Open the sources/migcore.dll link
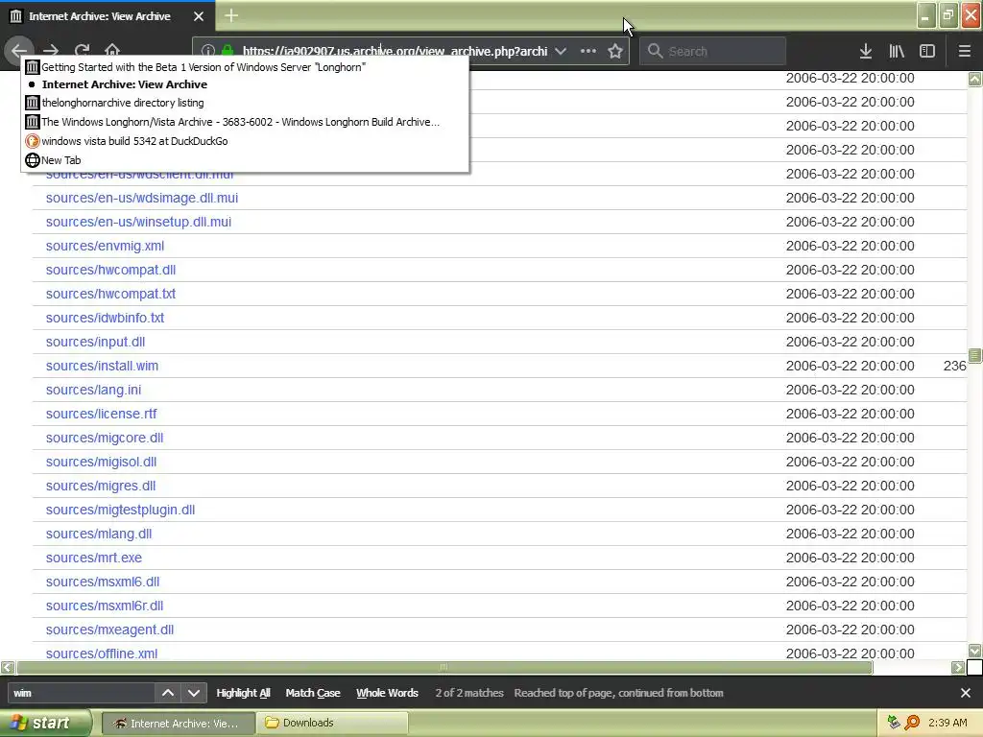This screenshot has width=983, height=737. click(x=104, y=438)
